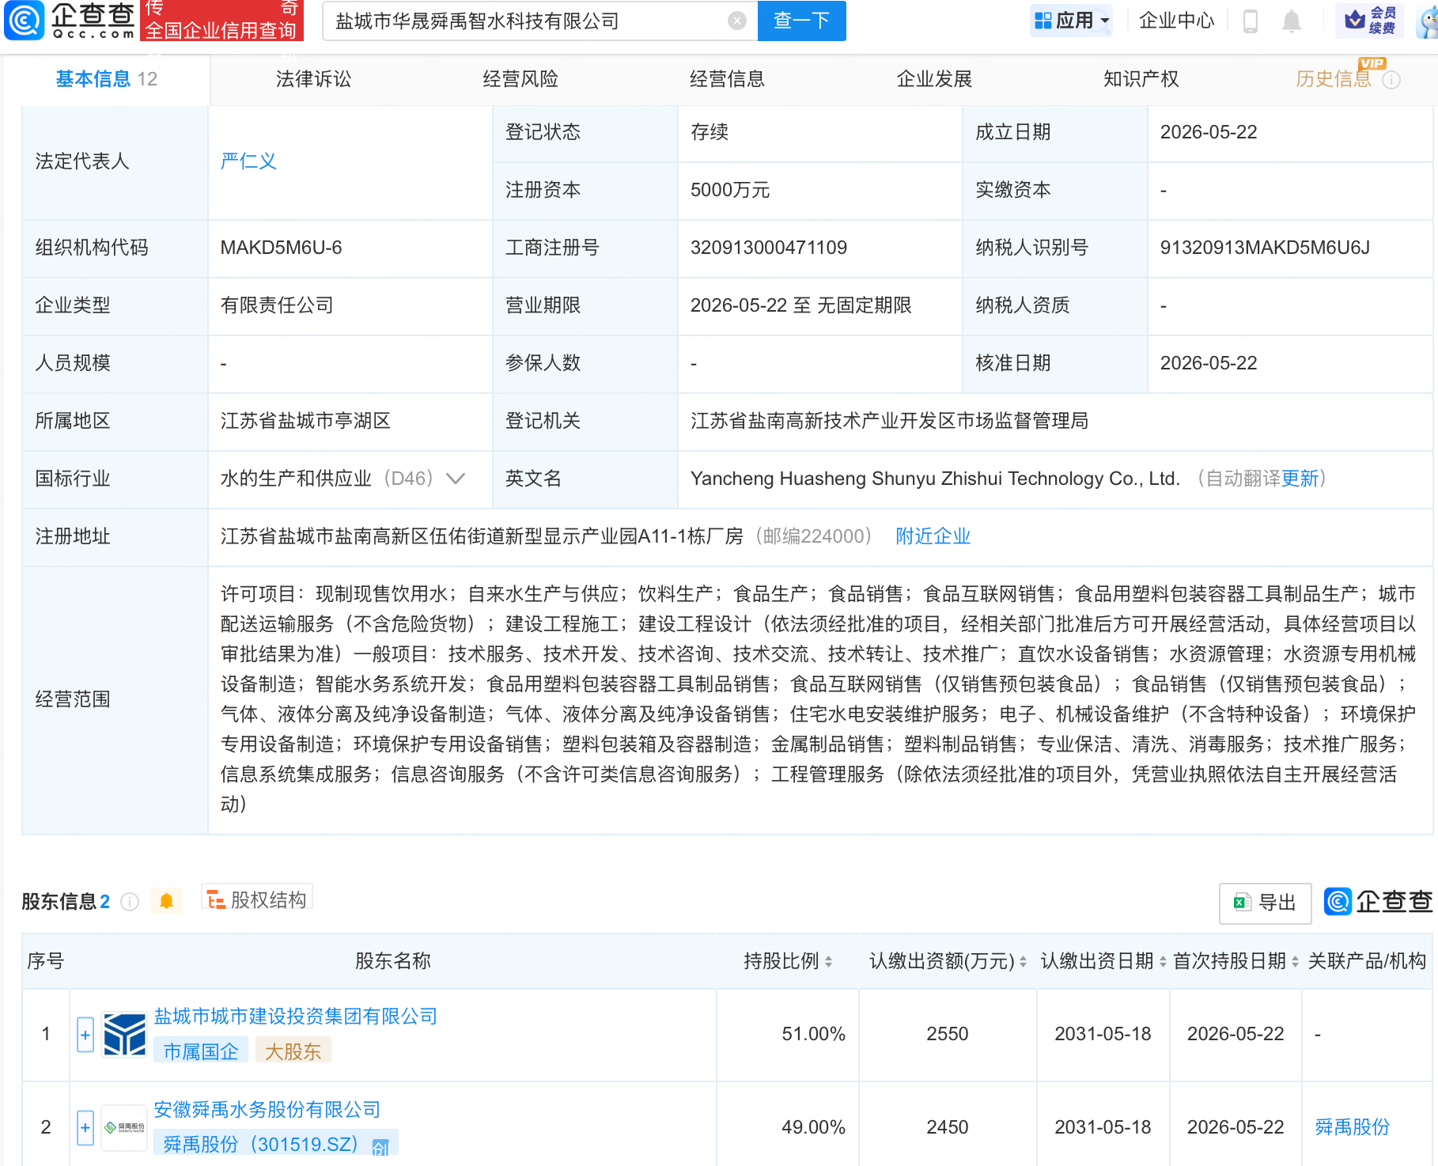
Task: Click the info icon beside 历史信息
Action: tap(1391, 80)
